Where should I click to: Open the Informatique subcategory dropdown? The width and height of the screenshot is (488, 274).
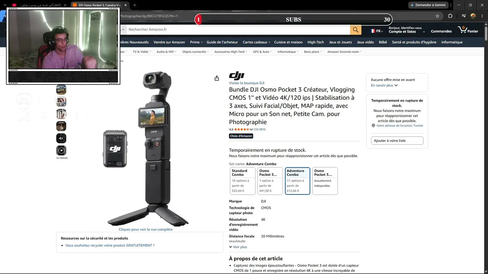[288, 52]
